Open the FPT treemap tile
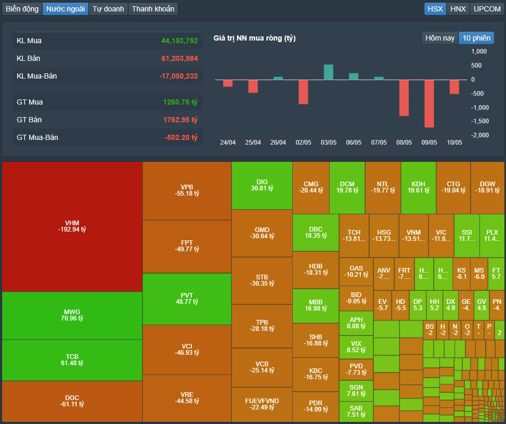This screenshot has height=424, width=506. 187,246
